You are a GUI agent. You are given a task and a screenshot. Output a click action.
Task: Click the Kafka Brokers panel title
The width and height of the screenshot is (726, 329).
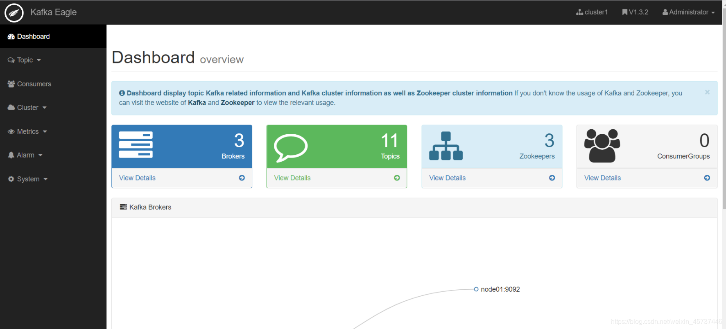[x=150, y=207]
